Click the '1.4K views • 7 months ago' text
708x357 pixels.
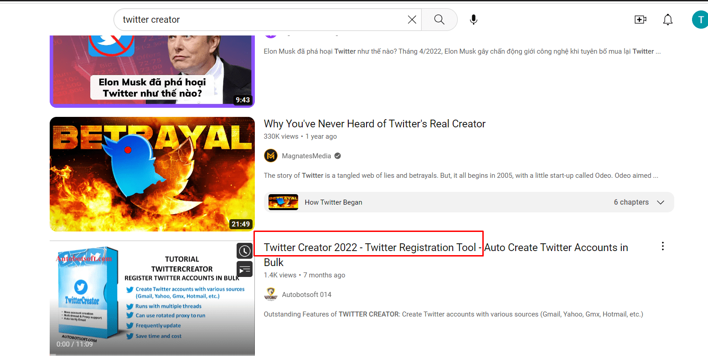coord(305,275)
